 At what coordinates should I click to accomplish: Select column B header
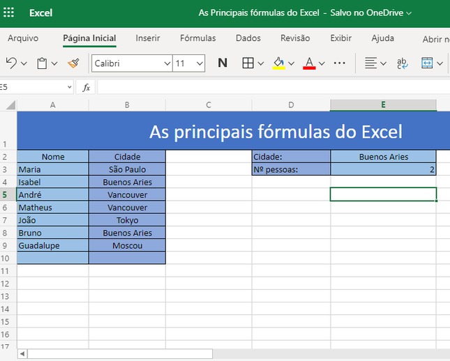127,105
